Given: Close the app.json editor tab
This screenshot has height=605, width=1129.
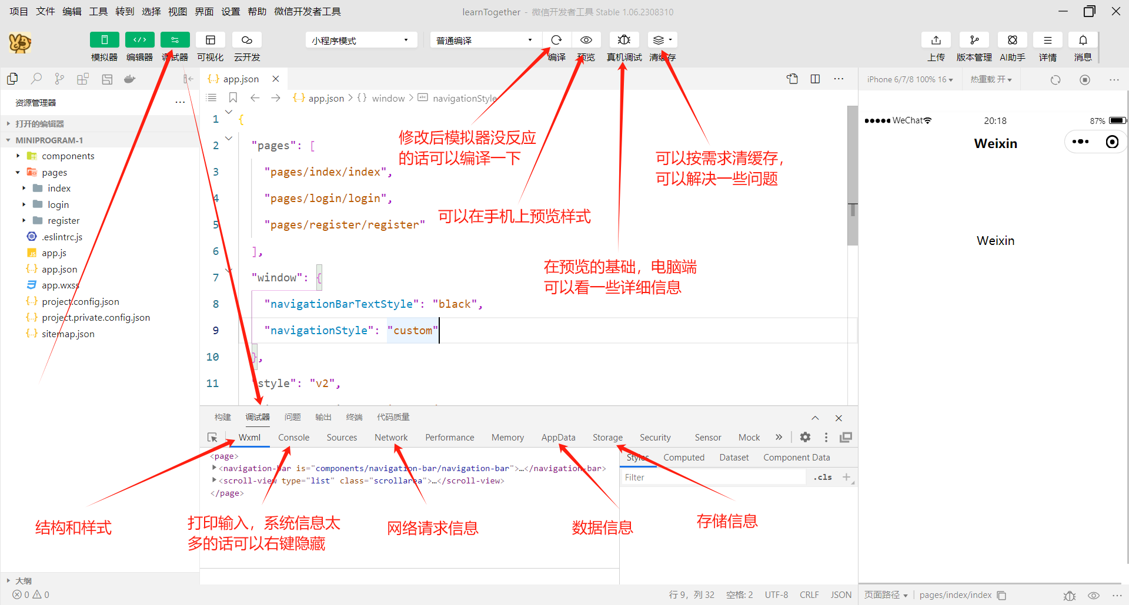Looking at the screenshot, I should pos(276,79).
